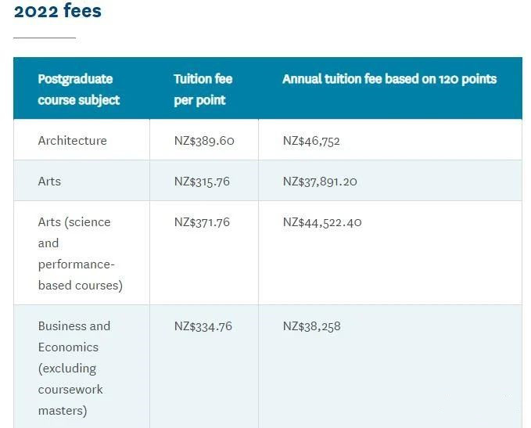Click the Architecture subject cell
This screenshot has height=428, width=531.
[x=72, y=141]
